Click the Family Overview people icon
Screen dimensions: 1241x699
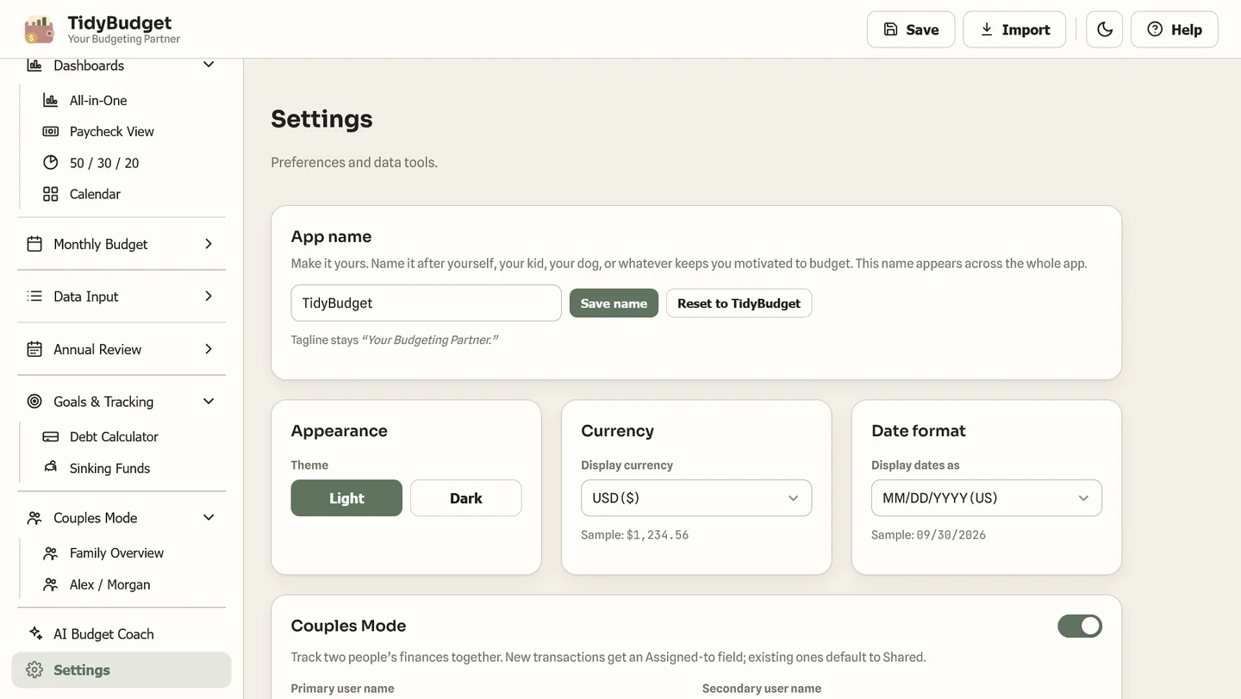click(x=51, y=553)
